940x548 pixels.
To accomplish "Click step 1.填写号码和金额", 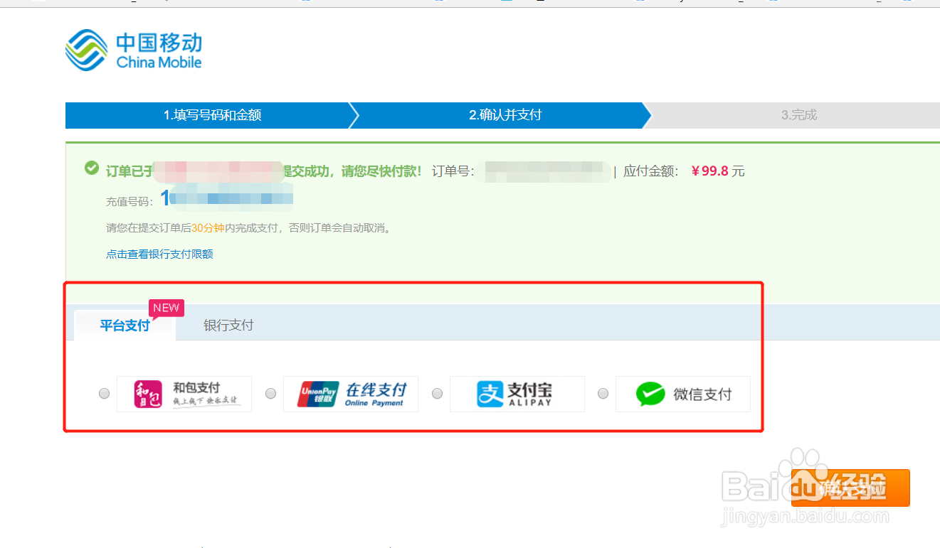I will click(212, 115).
